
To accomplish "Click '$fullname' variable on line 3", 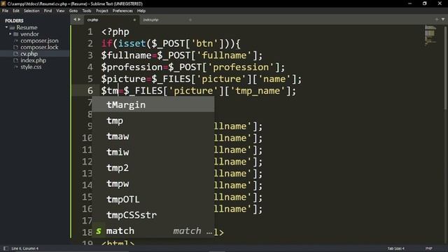I will 126,55.
